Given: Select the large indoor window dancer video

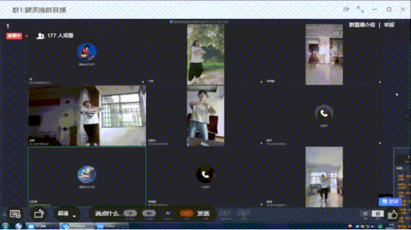Looking at the screenshot, I should [87, 116].
